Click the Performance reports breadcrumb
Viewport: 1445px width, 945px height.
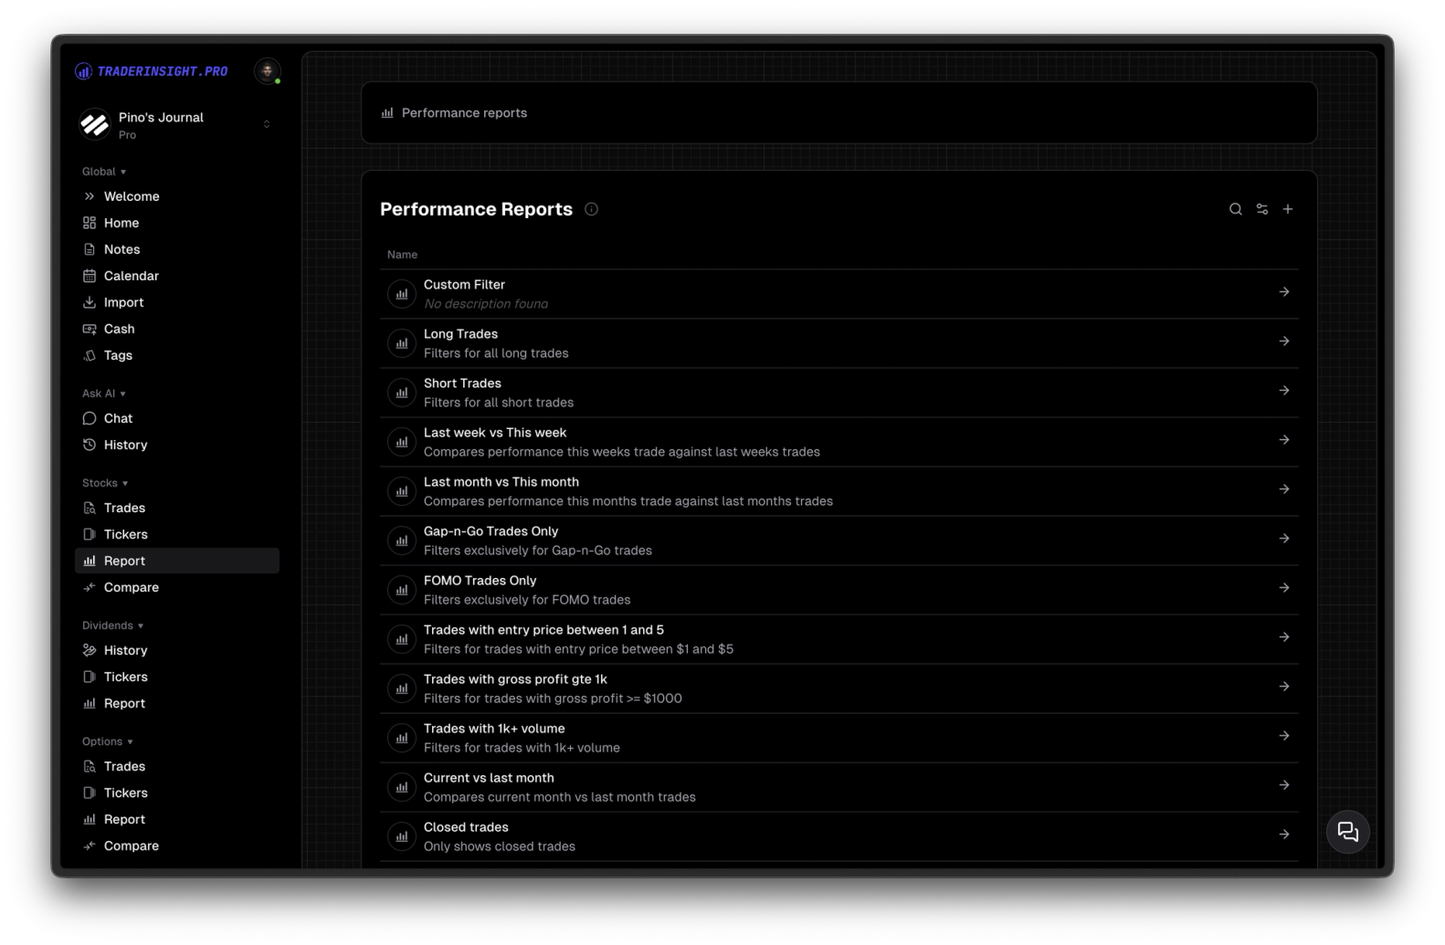tap(454, 113)
